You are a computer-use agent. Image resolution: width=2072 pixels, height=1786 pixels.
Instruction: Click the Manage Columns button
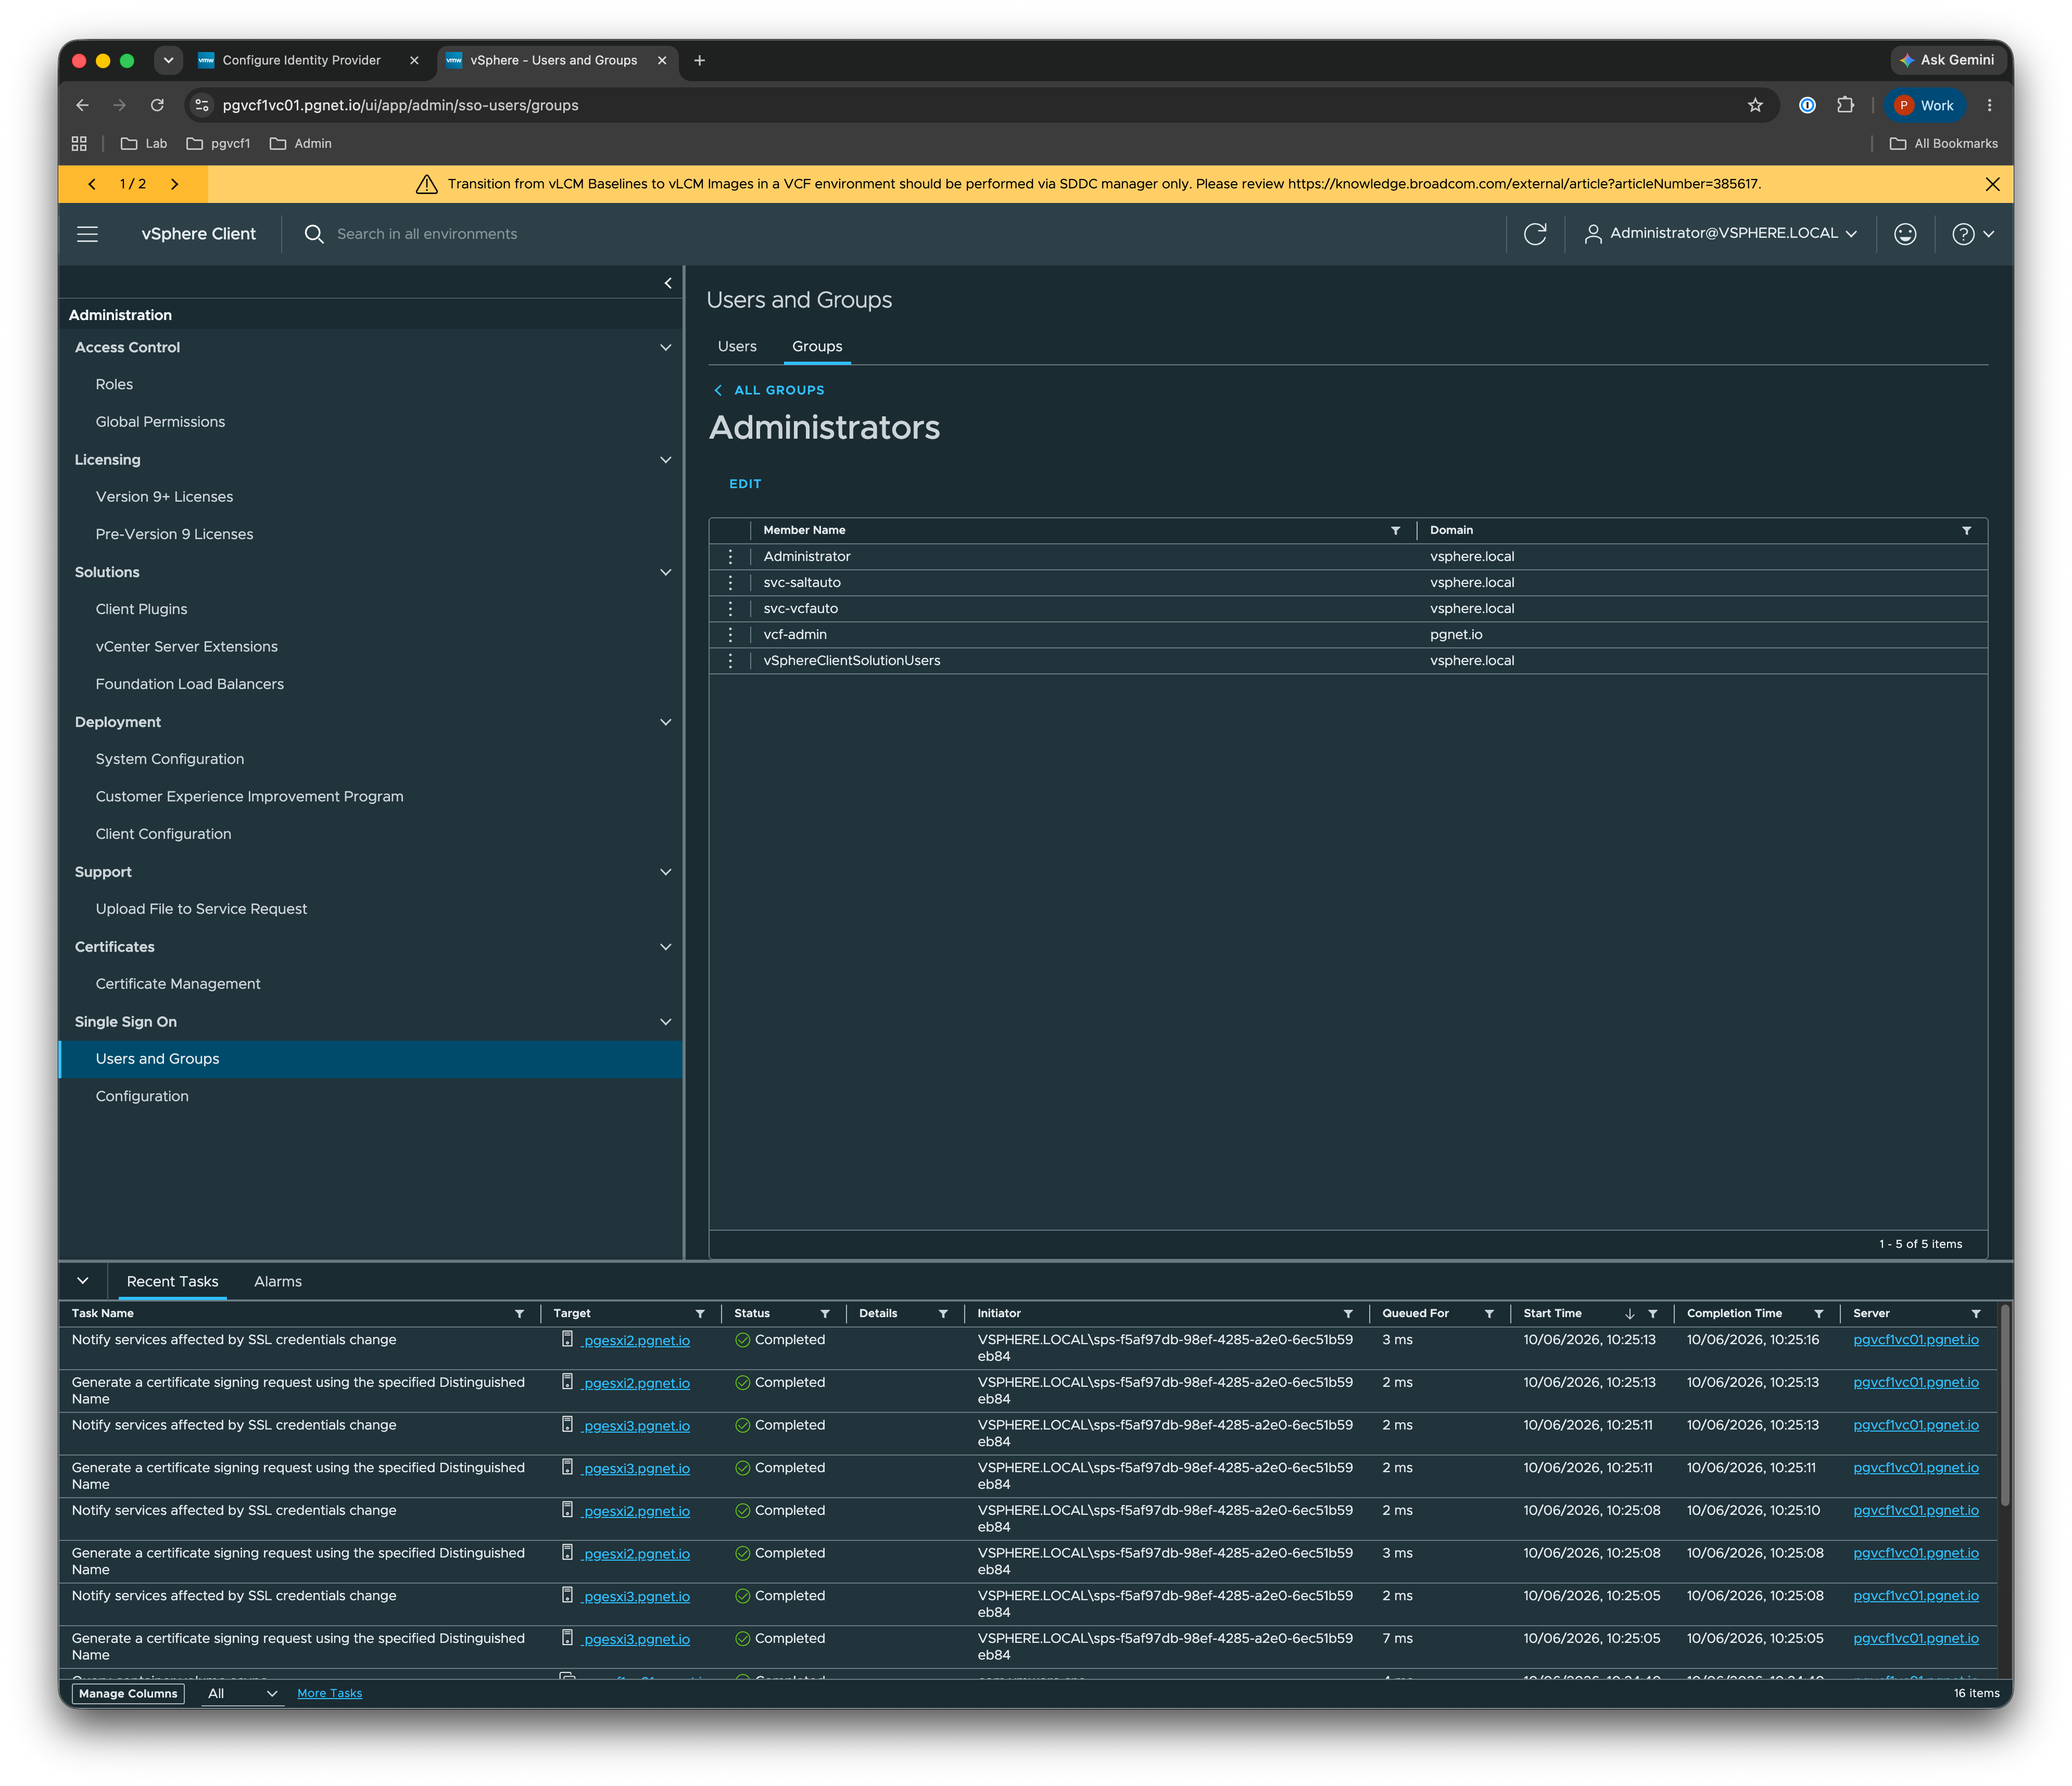128,1694
